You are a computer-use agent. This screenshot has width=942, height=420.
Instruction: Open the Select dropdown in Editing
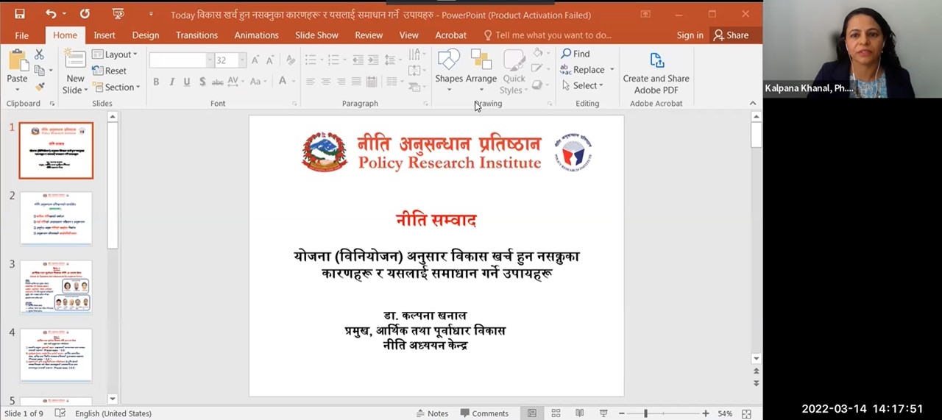[x=582, y=85]
